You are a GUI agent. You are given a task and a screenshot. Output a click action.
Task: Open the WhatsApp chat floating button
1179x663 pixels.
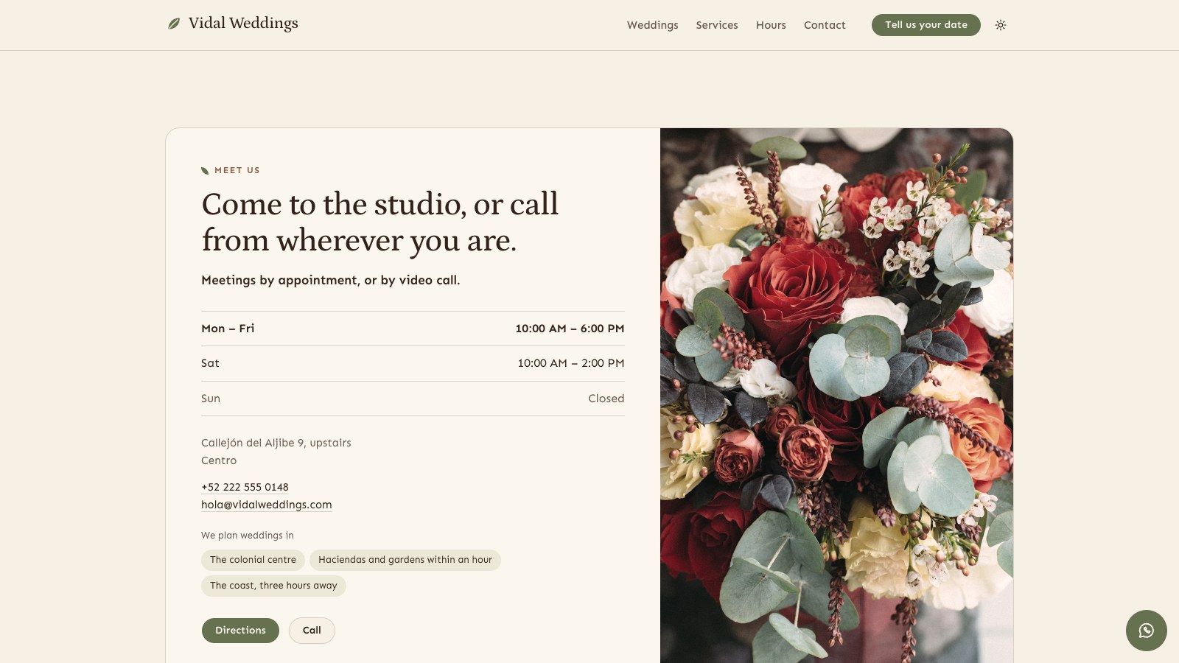click(1146, 631)
